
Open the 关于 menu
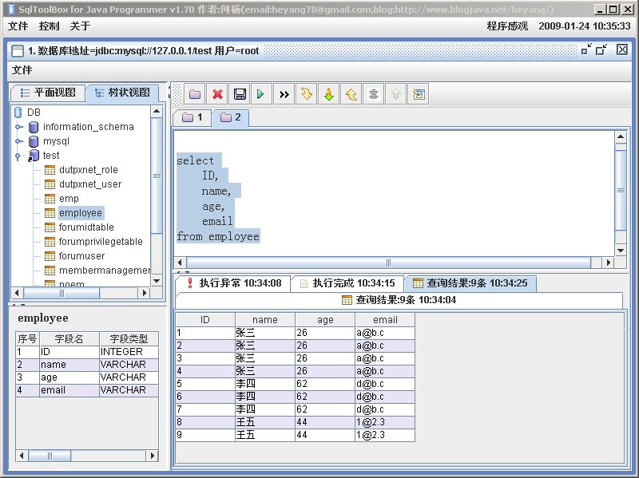(x=80, y=26)
